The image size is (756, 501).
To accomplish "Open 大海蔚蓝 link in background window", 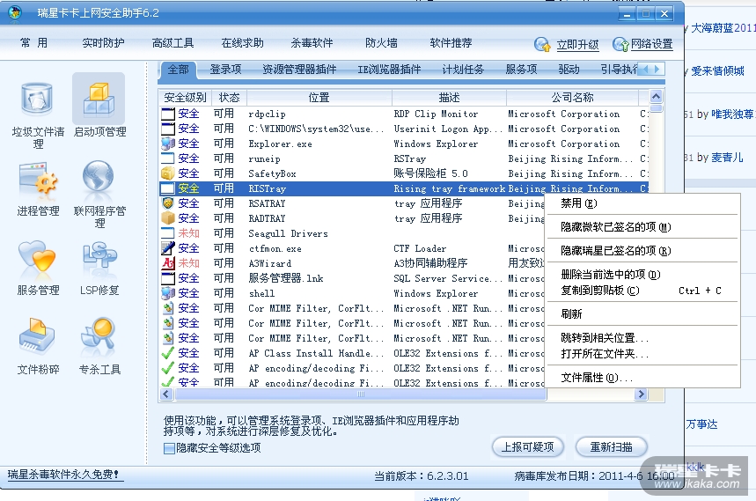I will coord(723,28).
